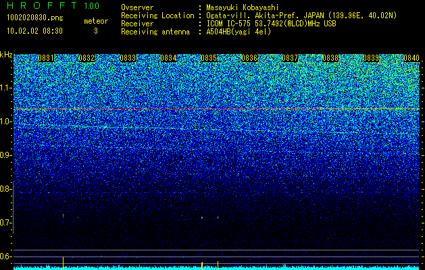The width and height of the screenshot is (425, 270).
Task: Click the 'Ovserver' field label
Action: 137,7
